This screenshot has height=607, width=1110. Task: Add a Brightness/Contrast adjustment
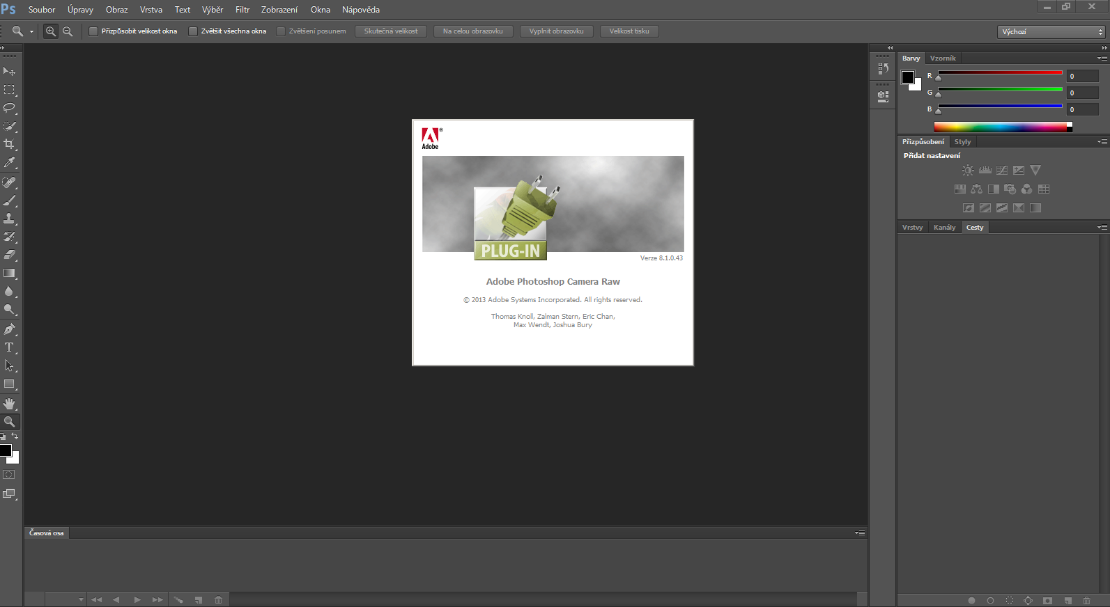pos(969,171)
